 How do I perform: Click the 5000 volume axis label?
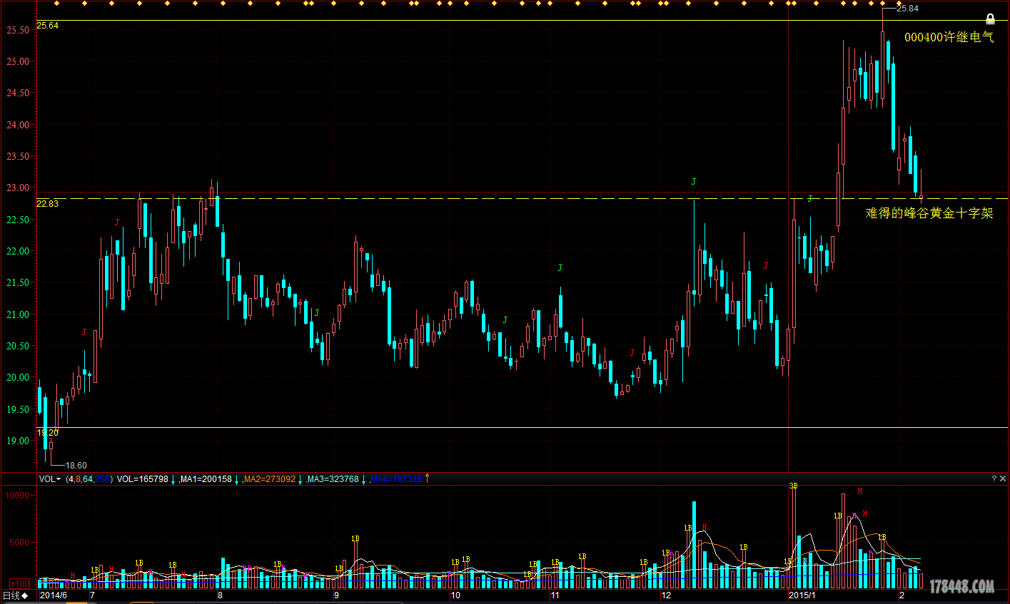20,542
